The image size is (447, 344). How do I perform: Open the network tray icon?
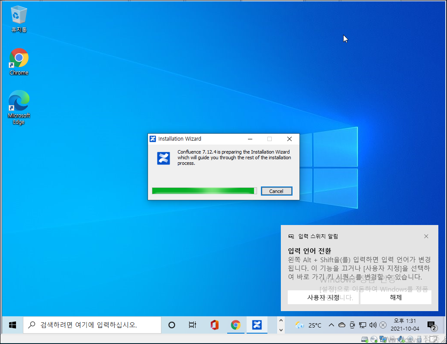[363, 325]
